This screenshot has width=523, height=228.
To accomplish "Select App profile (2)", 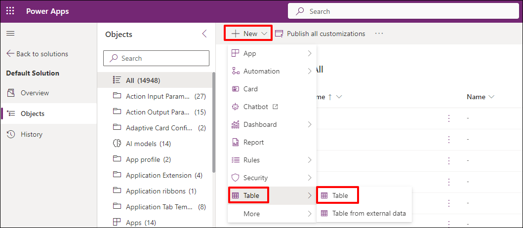I will pos(155,159).
